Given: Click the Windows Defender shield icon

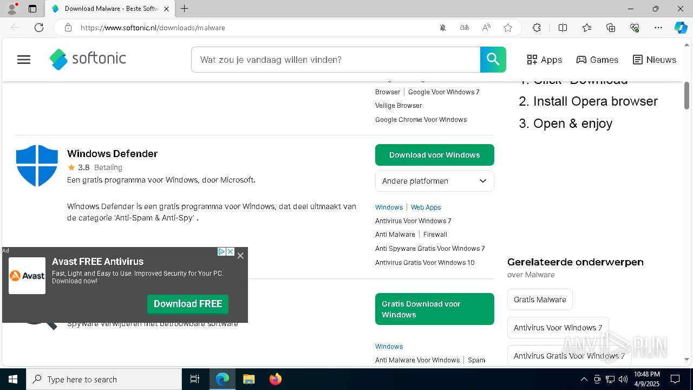Looking at the screenshot, I should 37,165.
